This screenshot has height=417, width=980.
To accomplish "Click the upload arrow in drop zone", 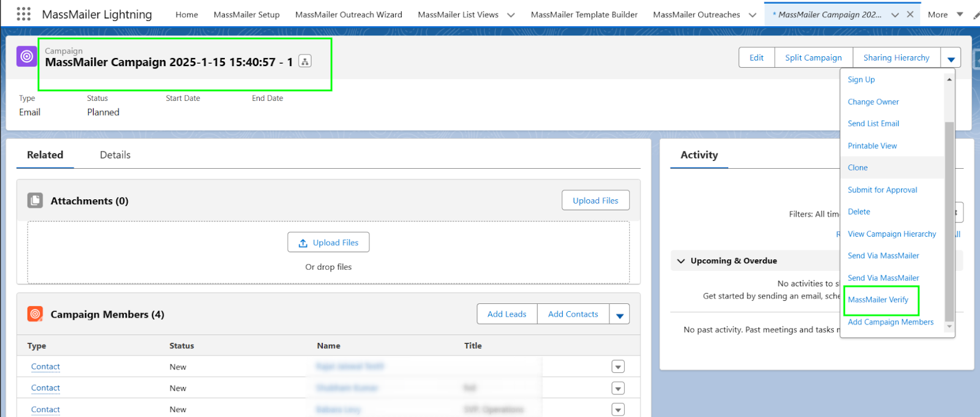I will (x=303, y=243).
